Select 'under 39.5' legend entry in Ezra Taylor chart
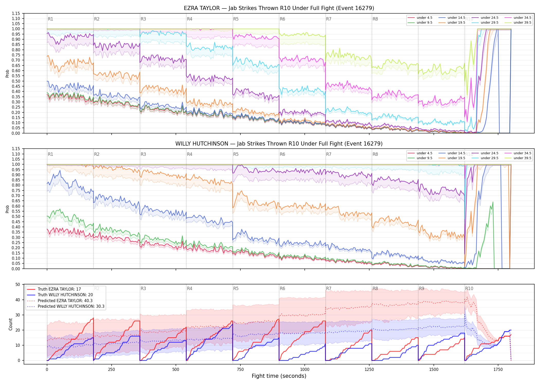 click(518, 23)
